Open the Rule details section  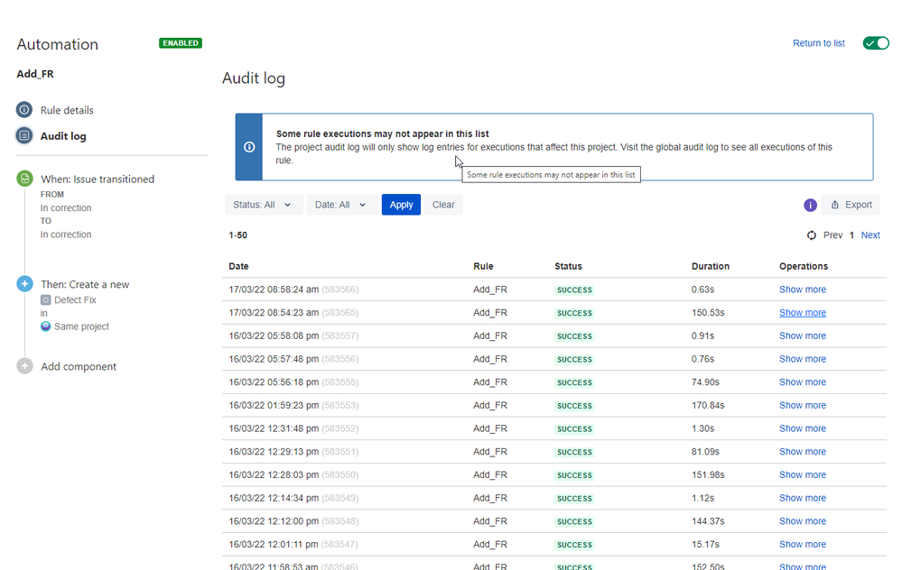pyautogui.click(x=67, y=110)
